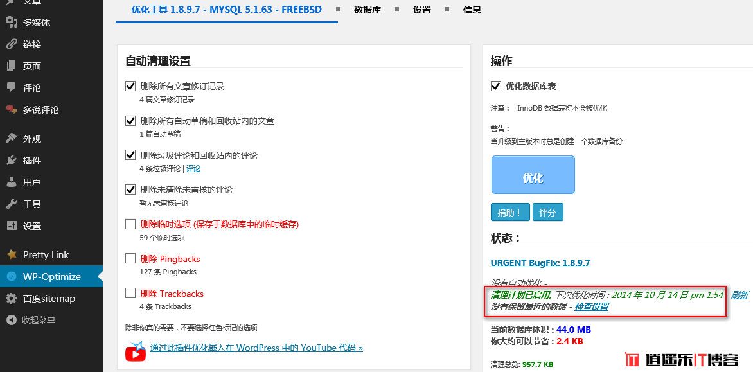Uncheck 删除所有文章修订记录 checkbox
The image size is (753, 372).
130,86
